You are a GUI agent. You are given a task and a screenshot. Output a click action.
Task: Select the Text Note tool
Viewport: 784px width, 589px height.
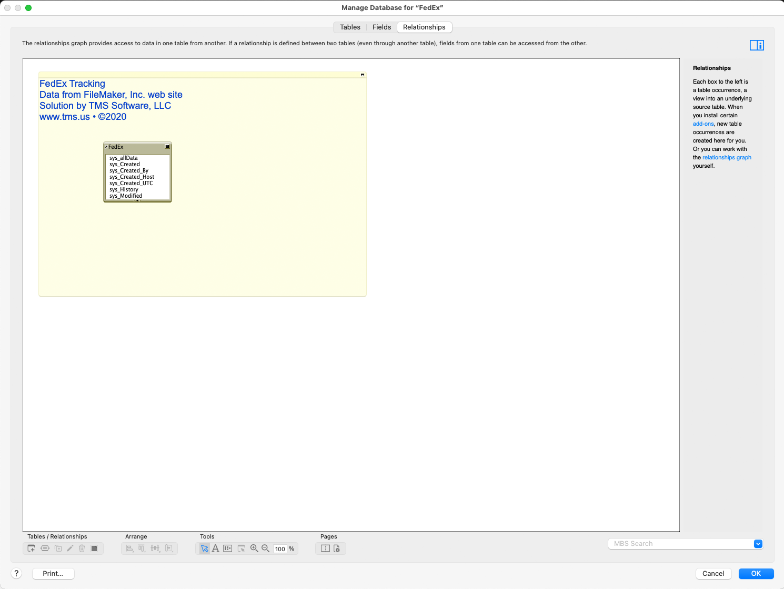point(216,549)
